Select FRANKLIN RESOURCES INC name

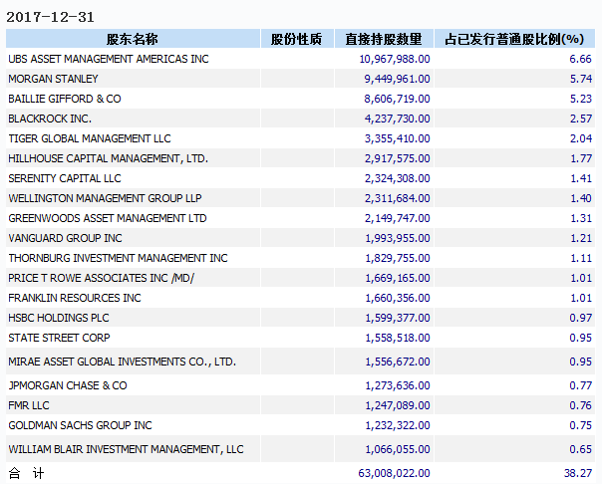point(75,298)
